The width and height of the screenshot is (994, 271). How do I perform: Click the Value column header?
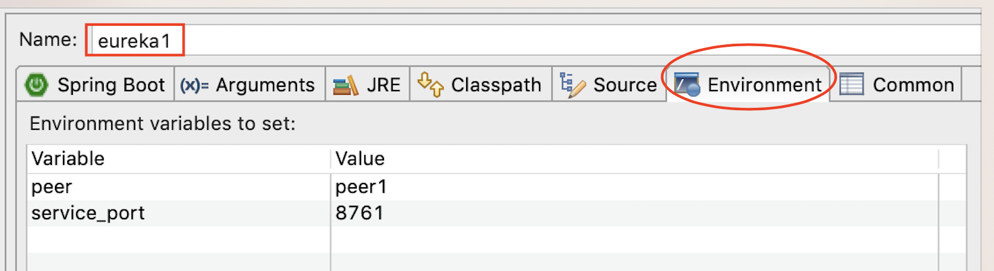point(635,159)
